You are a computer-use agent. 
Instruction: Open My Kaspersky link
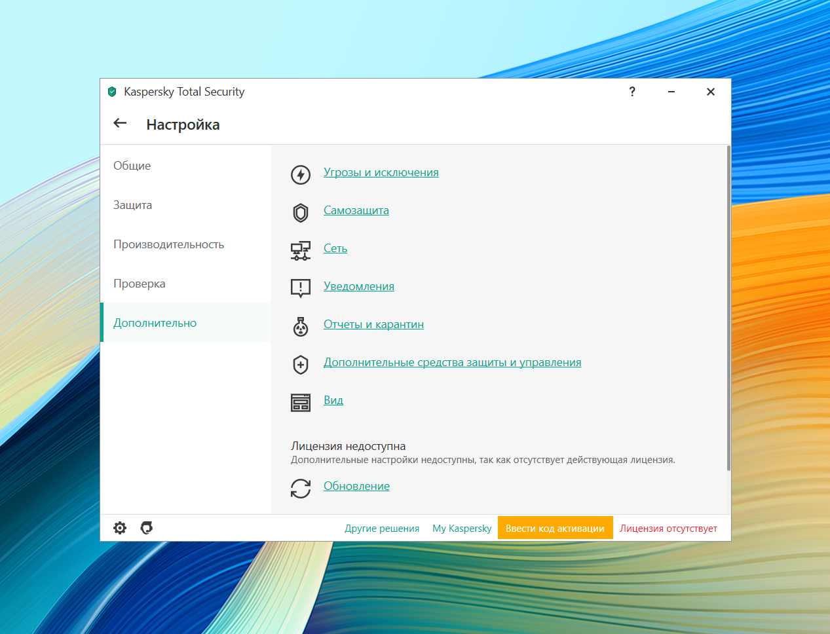[462, 529]
